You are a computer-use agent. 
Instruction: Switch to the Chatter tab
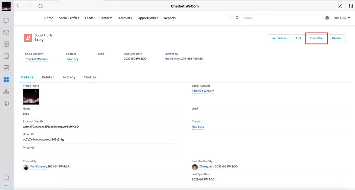tap(90, 77)
